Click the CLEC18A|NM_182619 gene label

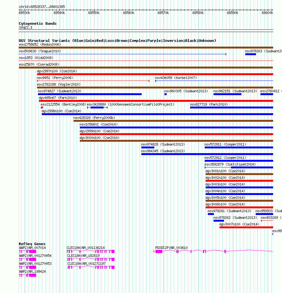83,256
